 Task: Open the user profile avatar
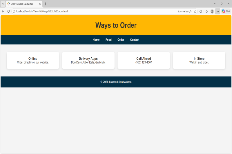pyautogui.click(x=212, y=11)
